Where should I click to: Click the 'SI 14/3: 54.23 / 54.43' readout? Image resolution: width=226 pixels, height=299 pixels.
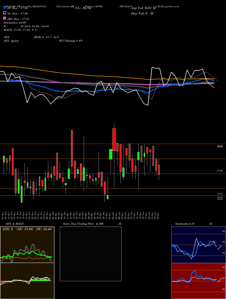(35, 26)
